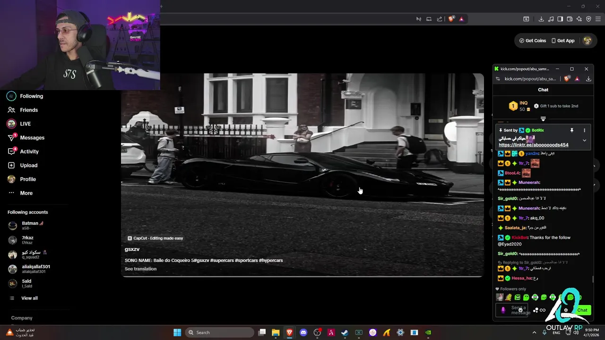This screenshot has height=340, width=605.
Task: Open emoji picker in chat input
Action: [520, 310]
